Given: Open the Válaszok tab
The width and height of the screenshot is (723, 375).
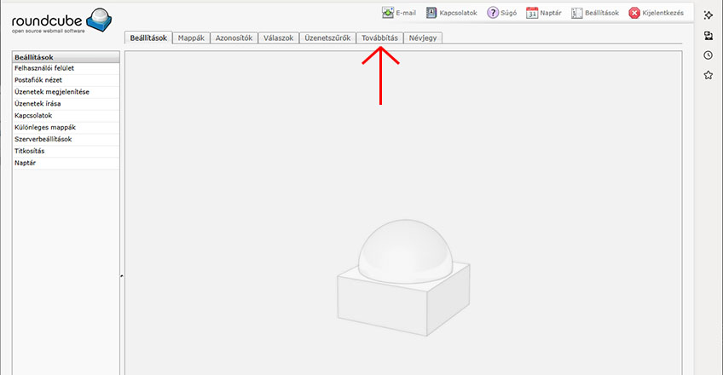Looking at the screenshot, I should pos(279,37).
